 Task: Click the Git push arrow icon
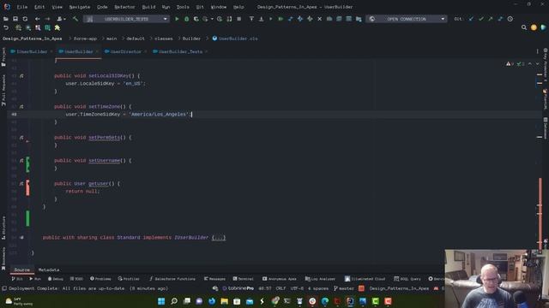pyautogui.click(x=491, y=19)
